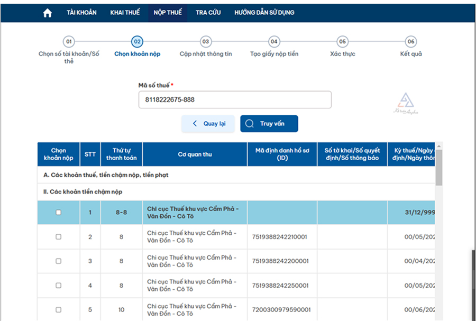
Task: Click the step 05 circle indicator
Action: click(343, 42)
